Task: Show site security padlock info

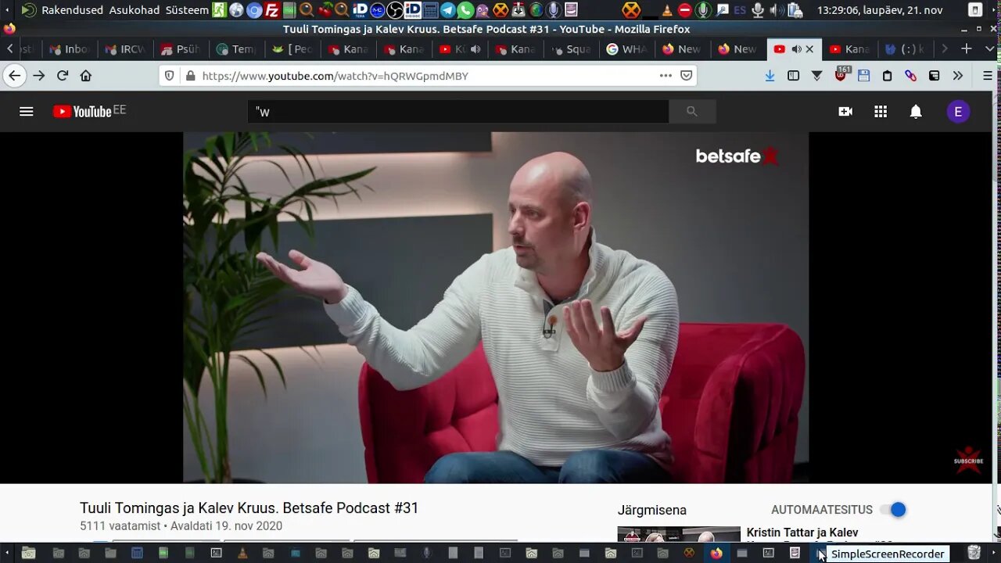Action: pos(189,76)
